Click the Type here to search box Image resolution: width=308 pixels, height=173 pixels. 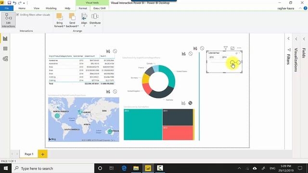[53, 168]
